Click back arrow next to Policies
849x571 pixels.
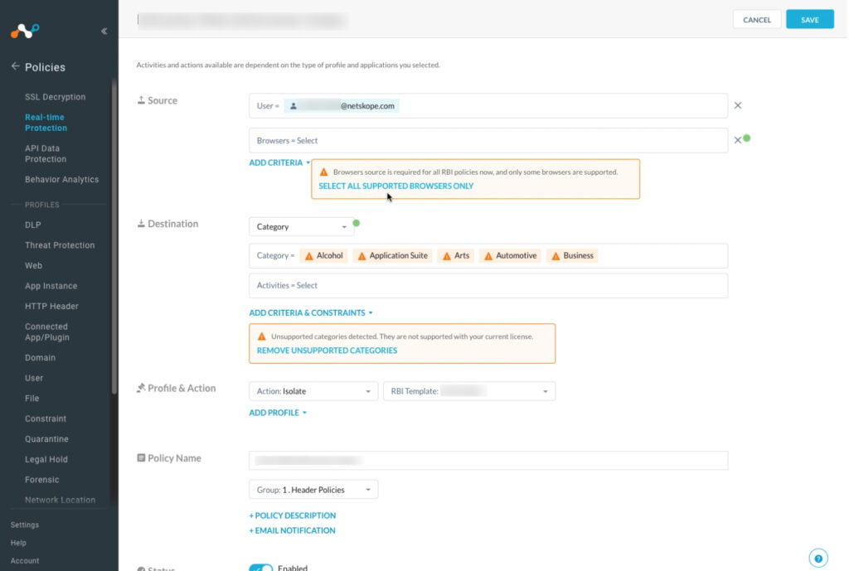pos(15,67)
